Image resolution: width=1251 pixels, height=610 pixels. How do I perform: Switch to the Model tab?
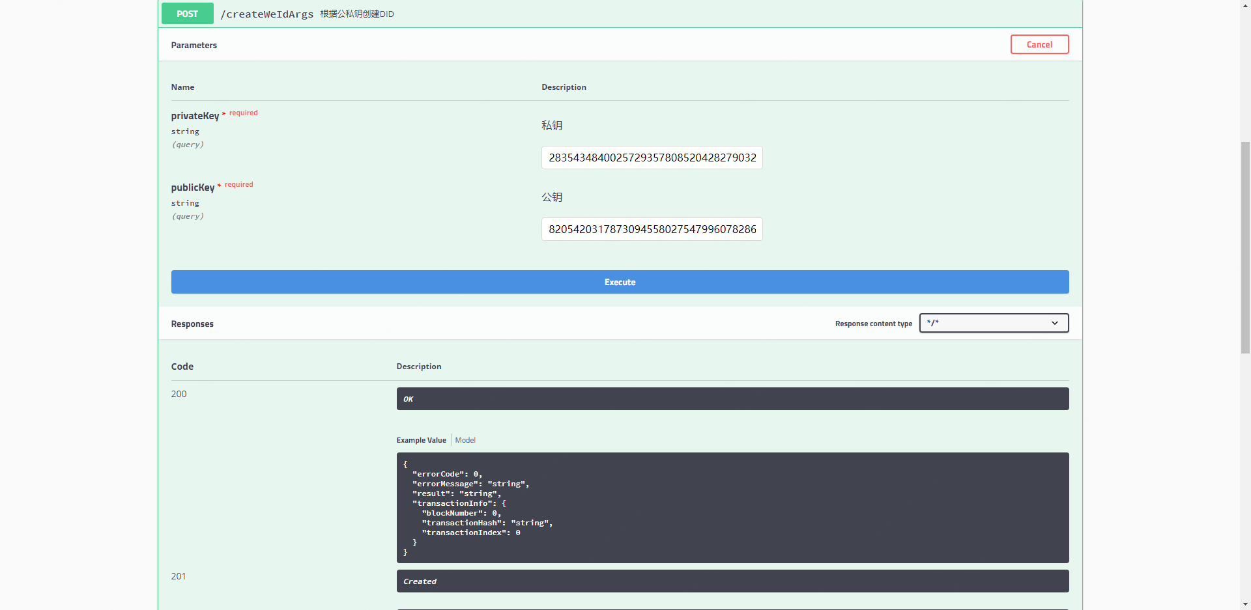point(465,440)
